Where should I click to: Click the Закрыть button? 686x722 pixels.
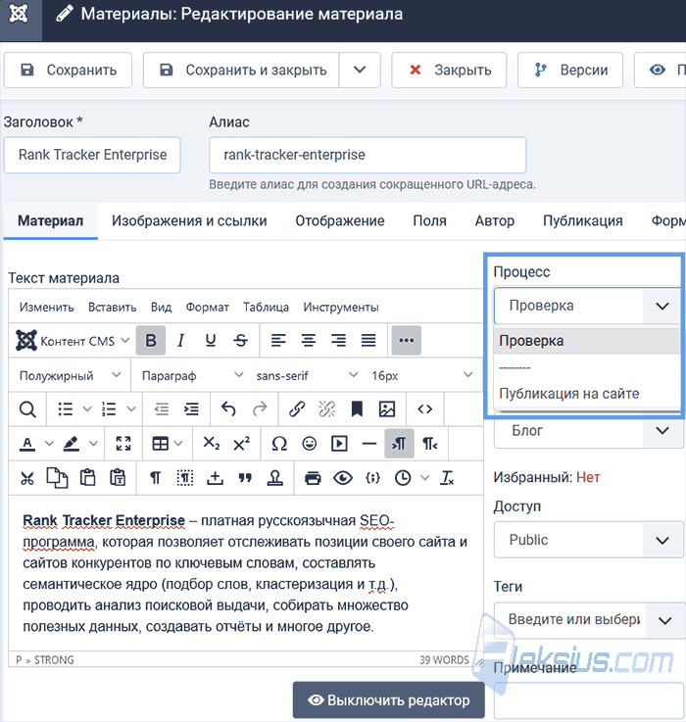click(449, 70)
